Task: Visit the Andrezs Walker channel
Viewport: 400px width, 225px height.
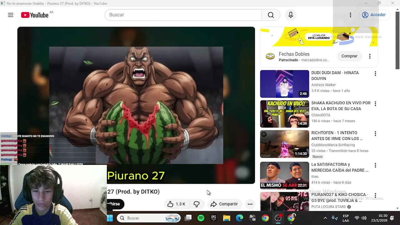Action: tap(323, 85)
